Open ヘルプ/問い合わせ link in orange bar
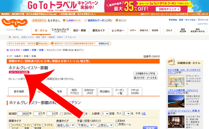 point(199,14)
